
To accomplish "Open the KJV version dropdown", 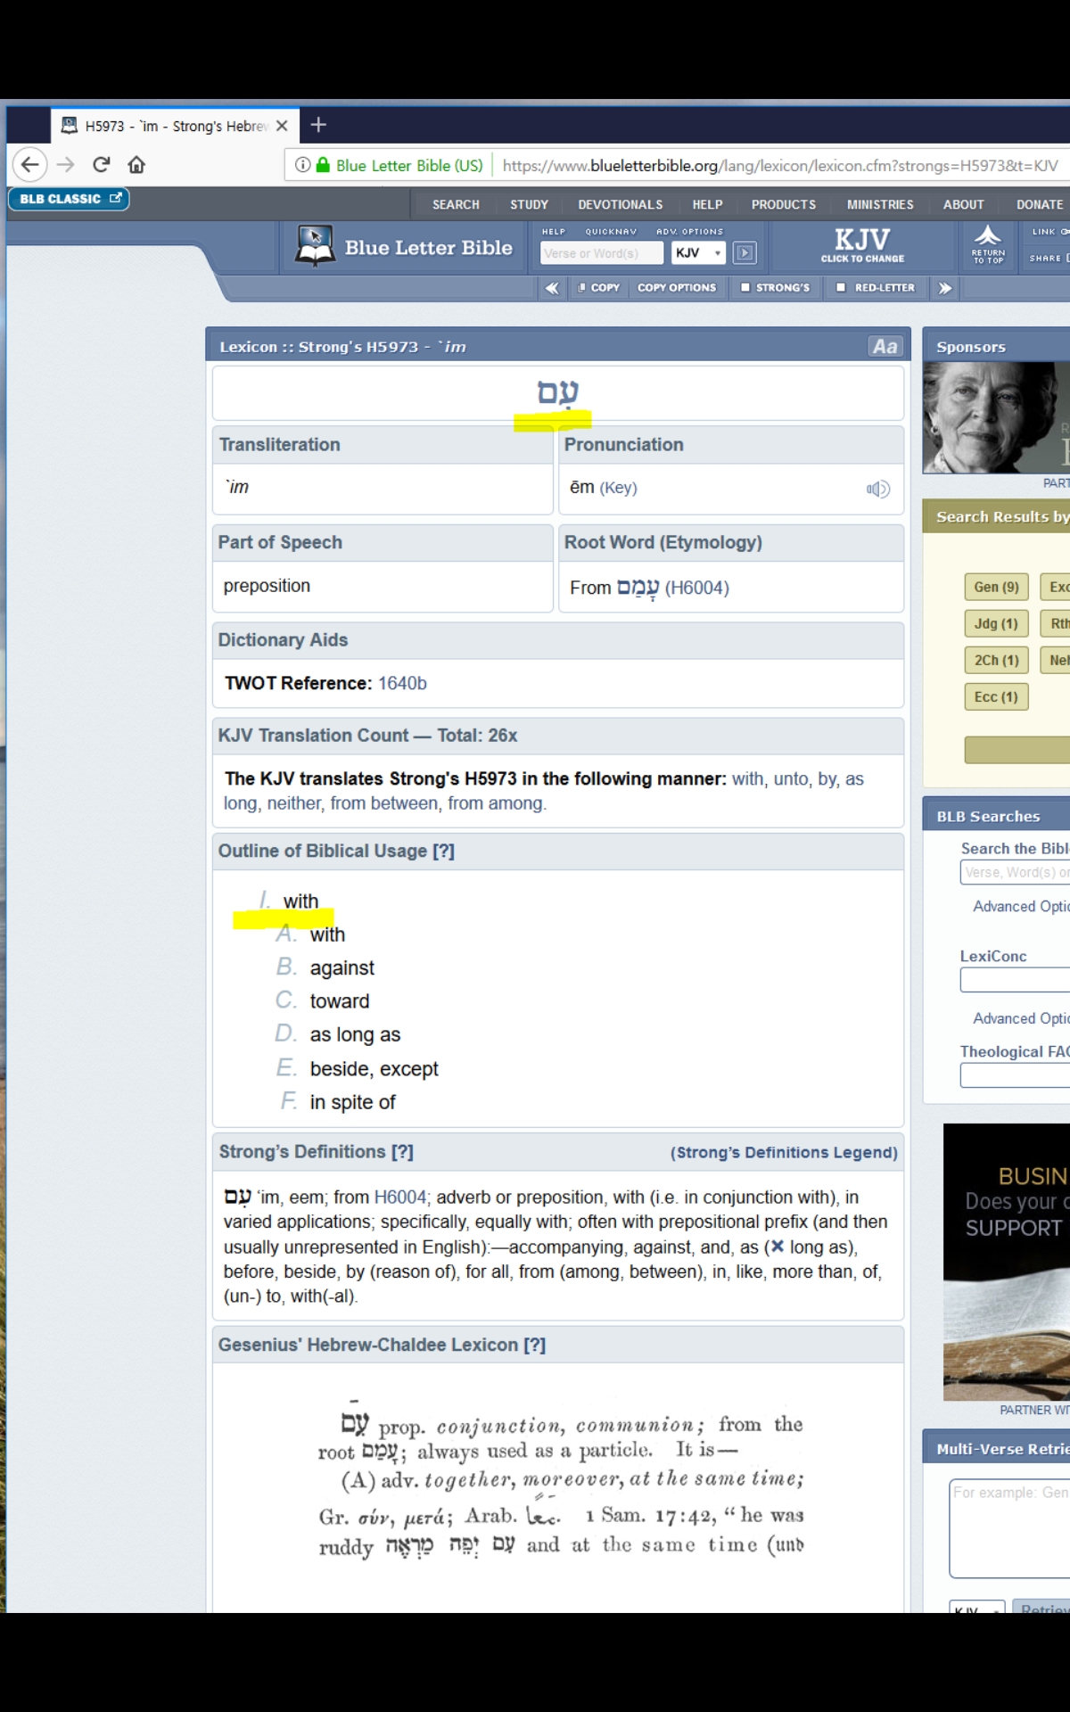I will [x=698, y=253].
